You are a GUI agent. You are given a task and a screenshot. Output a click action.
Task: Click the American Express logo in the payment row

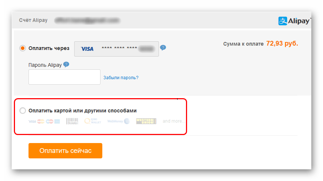point(57,122)
